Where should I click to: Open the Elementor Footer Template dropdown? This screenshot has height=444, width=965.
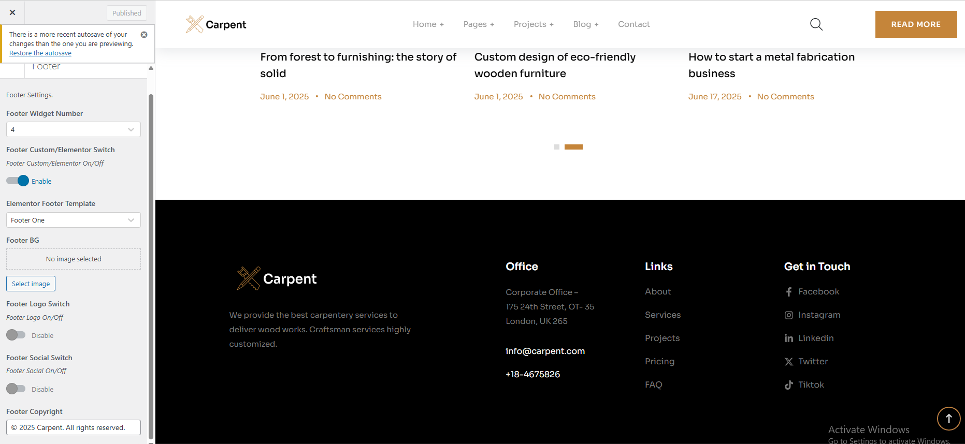[74, 220]
